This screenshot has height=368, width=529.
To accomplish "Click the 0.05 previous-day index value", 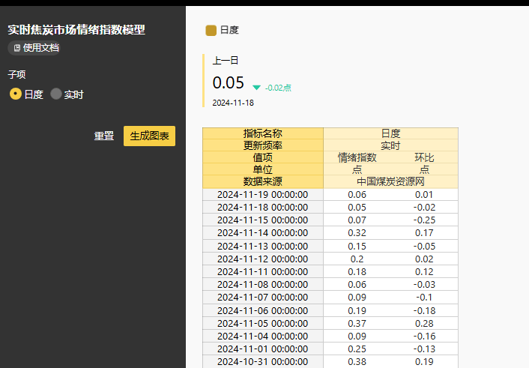I will pyautogui.click(x=229, y=82).
